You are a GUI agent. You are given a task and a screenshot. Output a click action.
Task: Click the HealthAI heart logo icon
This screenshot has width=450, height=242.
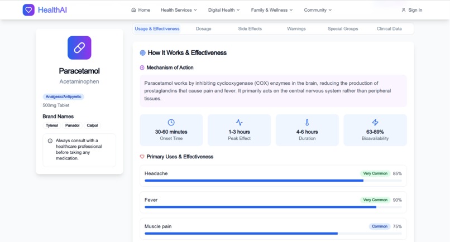28,10
